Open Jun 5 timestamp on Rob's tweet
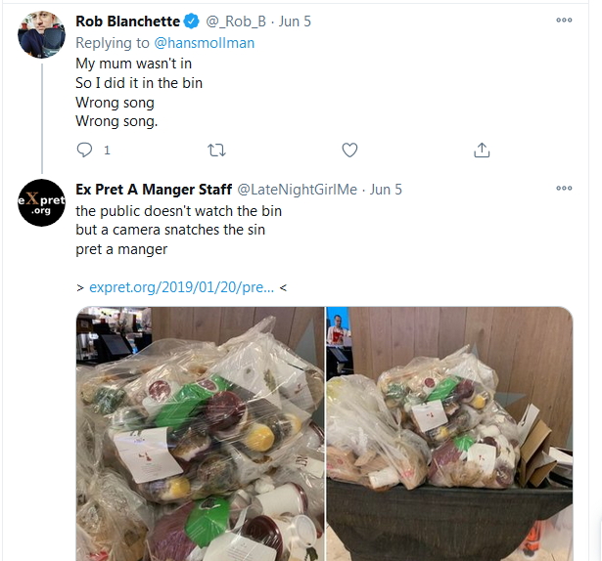 tap(294, 22)
